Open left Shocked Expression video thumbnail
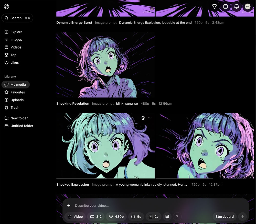 click(x=105, y=146)
